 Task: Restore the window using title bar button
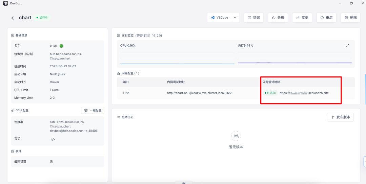click(x=351, y=3)
